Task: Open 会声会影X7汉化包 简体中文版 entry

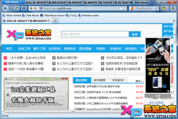Action: click(103, 86)
